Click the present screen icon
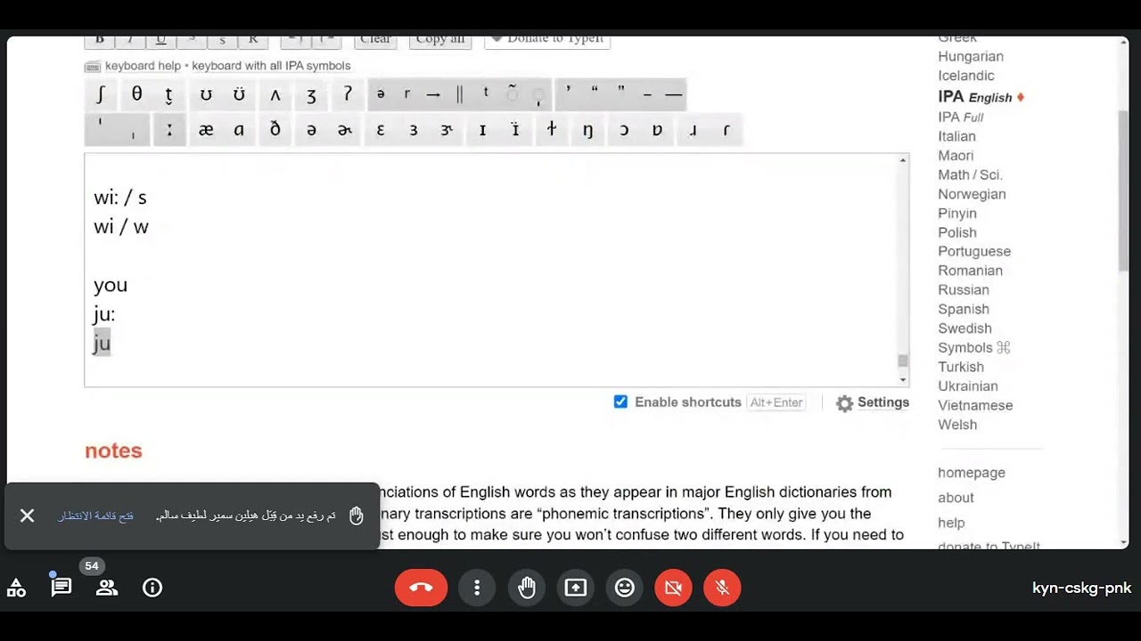Viewport: 1141px width, 641px height. (576, 588)
